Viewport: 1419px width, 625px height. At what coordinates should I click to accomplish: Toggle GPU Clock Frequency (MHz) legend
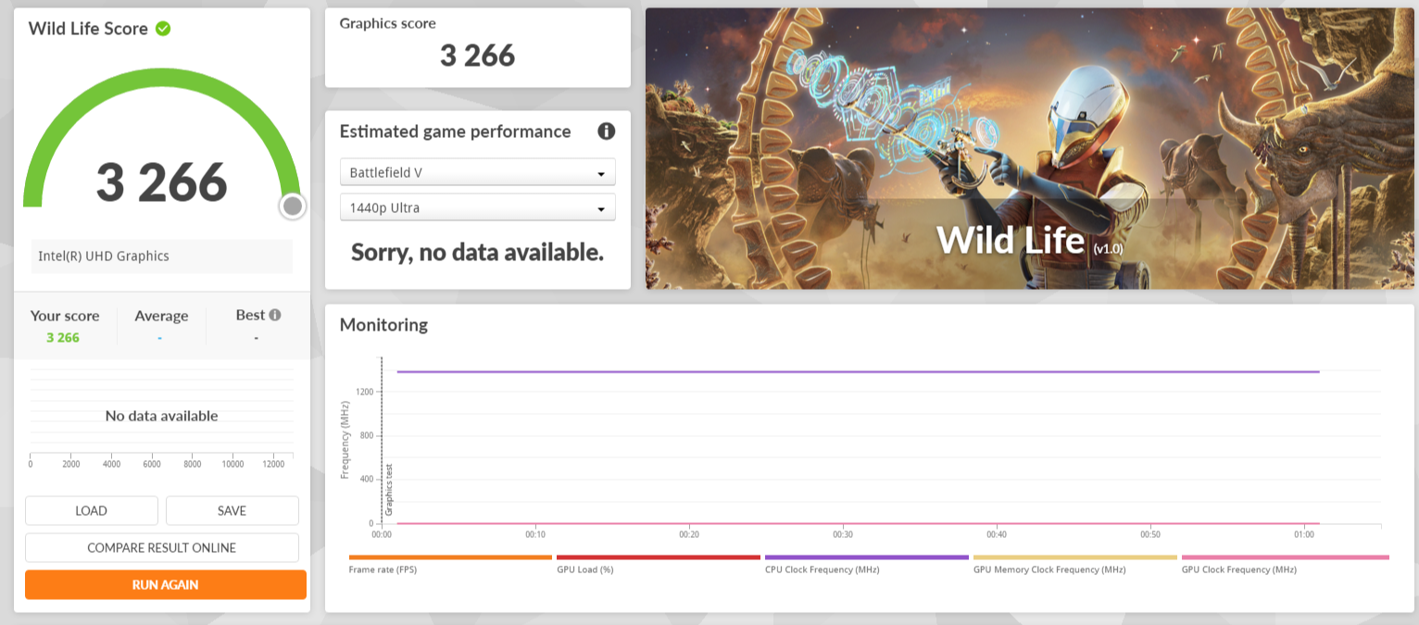[x=1286, y=564]
